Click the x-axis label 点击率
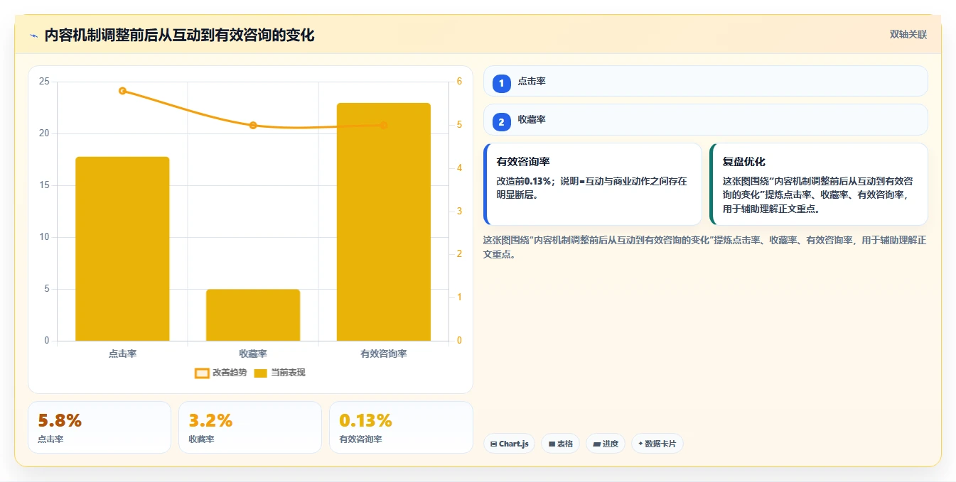Screen dimensions: 956x482 click(x=122, y=353)
